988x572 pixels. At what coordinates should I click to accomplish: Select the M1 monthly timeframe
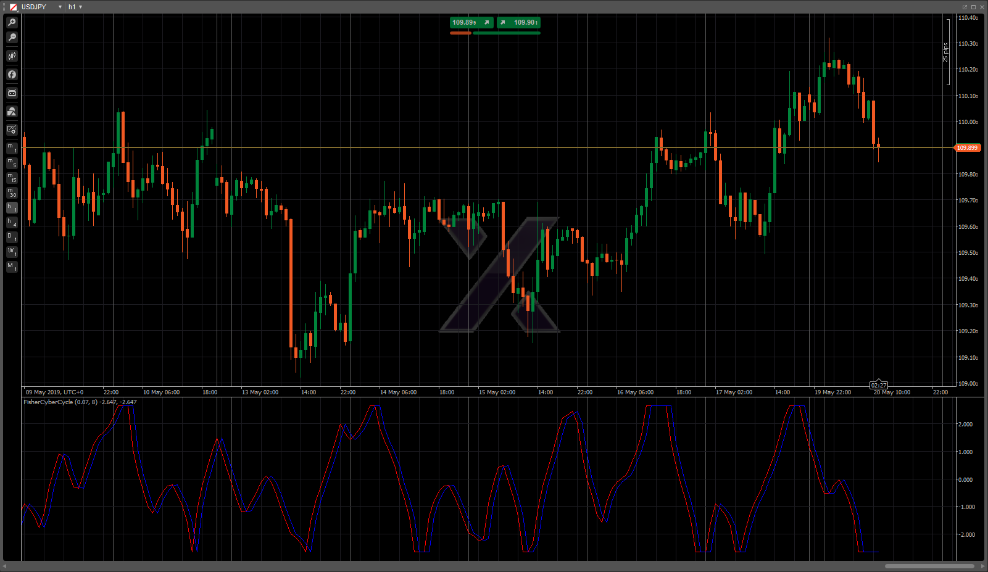click(x=12, y=267)
